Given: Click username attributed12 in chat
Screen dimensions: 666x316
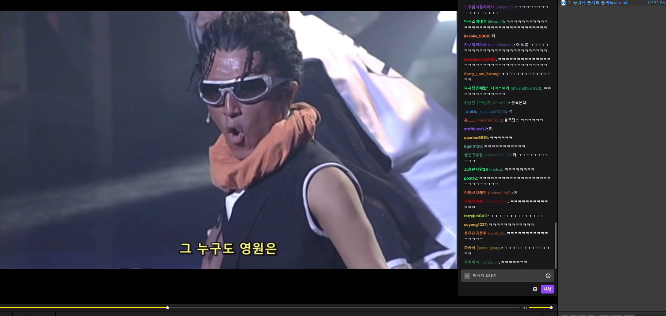Looking at the screenshot, I should click(475, 129).
